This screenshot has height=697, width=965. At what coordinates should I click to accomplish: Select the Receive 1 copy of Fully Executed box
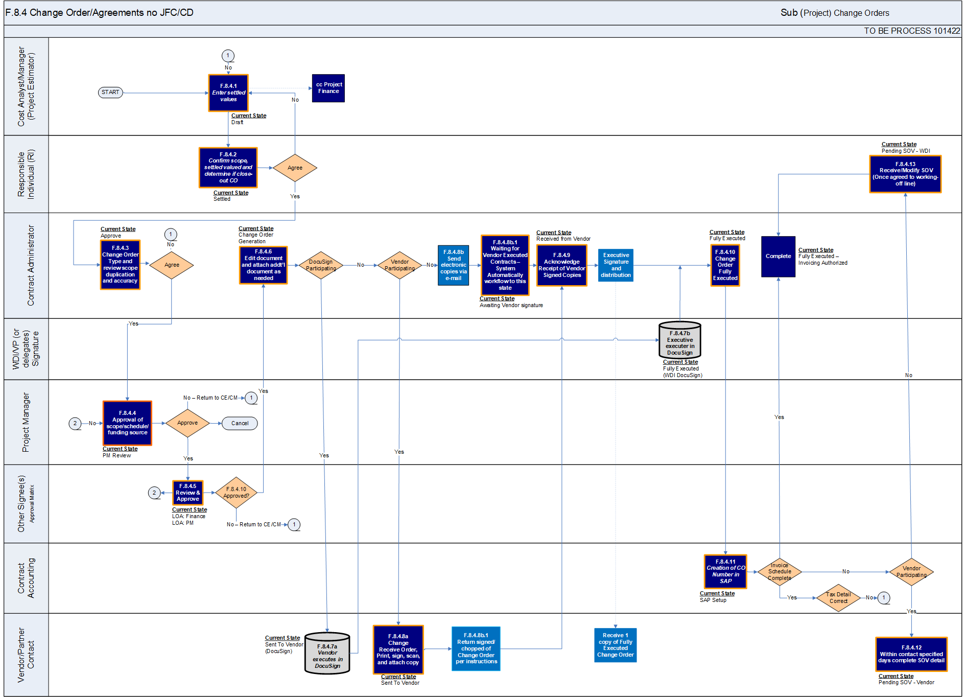pyautogui.click(x=616, y=645)
